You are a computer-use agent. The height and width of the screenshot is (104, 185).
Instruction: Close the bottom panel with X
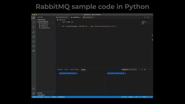[151, 70]
